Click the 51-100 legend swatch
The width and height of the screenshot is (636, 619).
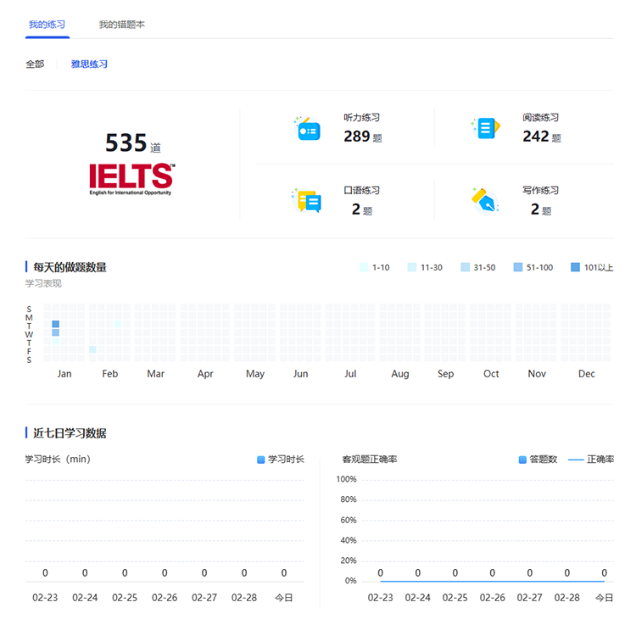click(518, 267)
